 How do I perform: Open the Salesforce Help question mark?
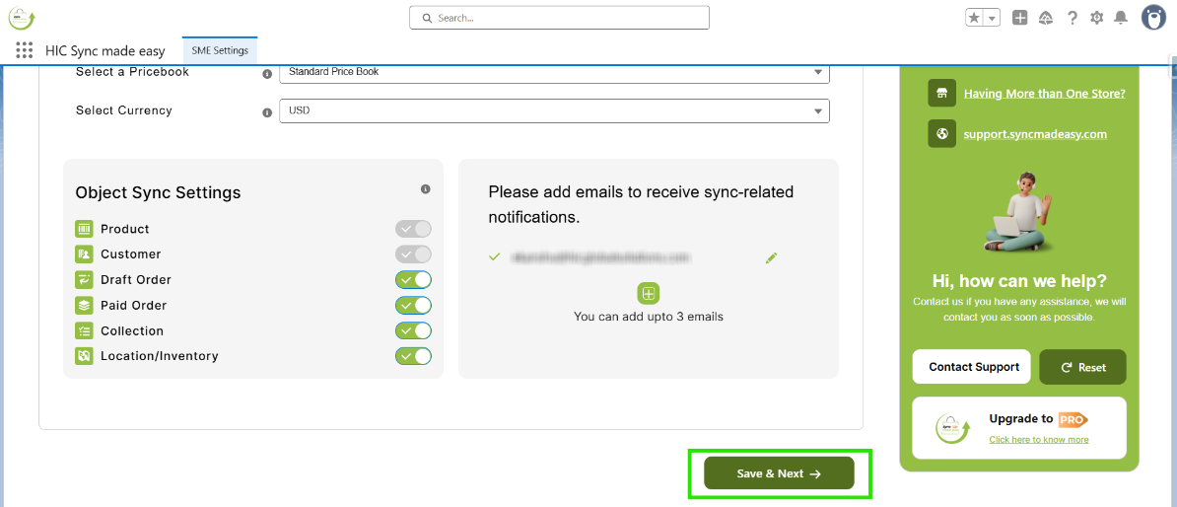point(1072,18)
